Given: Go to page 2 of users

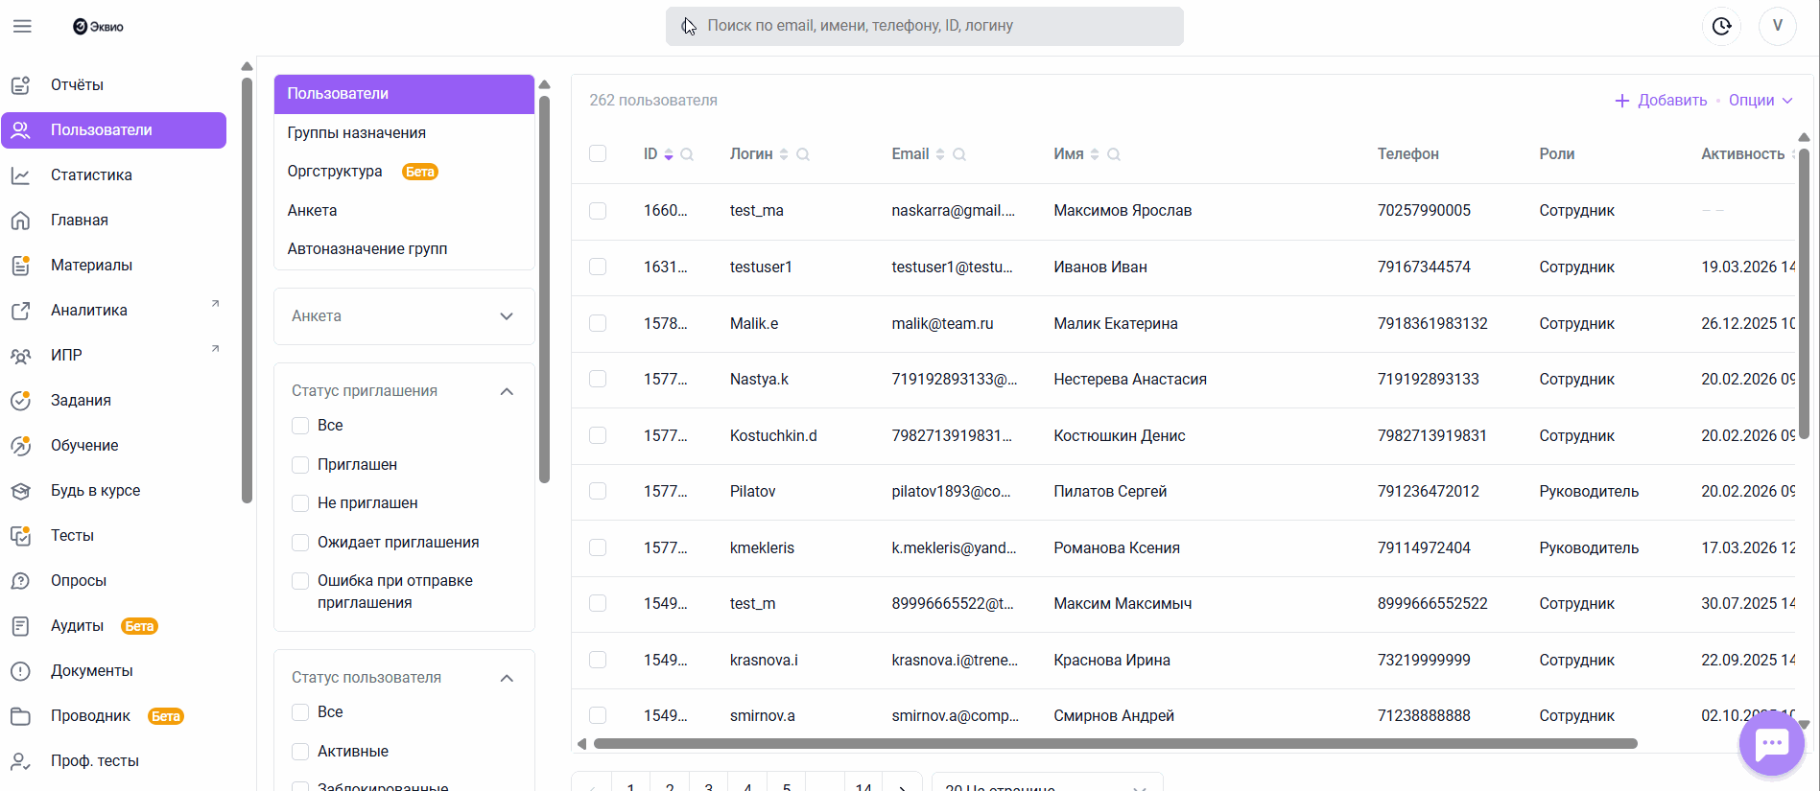Looking at the screenshot, I should click(x=670, y=786).
